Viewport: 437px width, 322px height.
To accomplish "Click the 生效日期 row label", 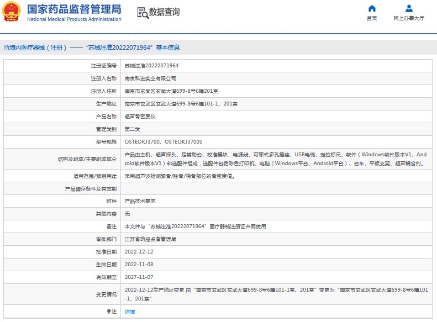I will tap(106, 265).
